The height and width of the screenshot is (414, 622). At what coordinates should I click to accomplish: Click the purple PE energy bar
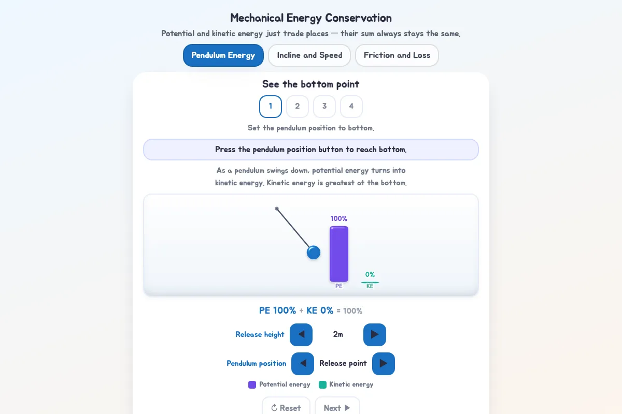coord(339,254)
